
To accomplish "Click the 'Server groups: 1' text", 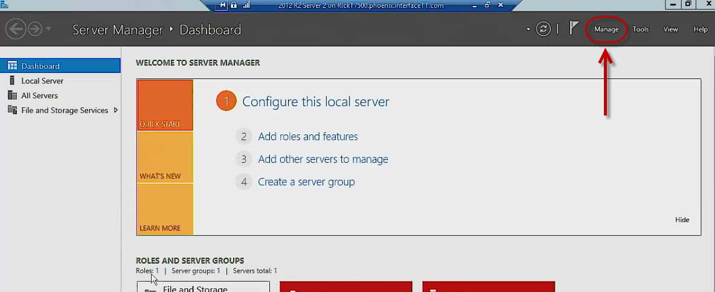I will [x=196, y=271].
